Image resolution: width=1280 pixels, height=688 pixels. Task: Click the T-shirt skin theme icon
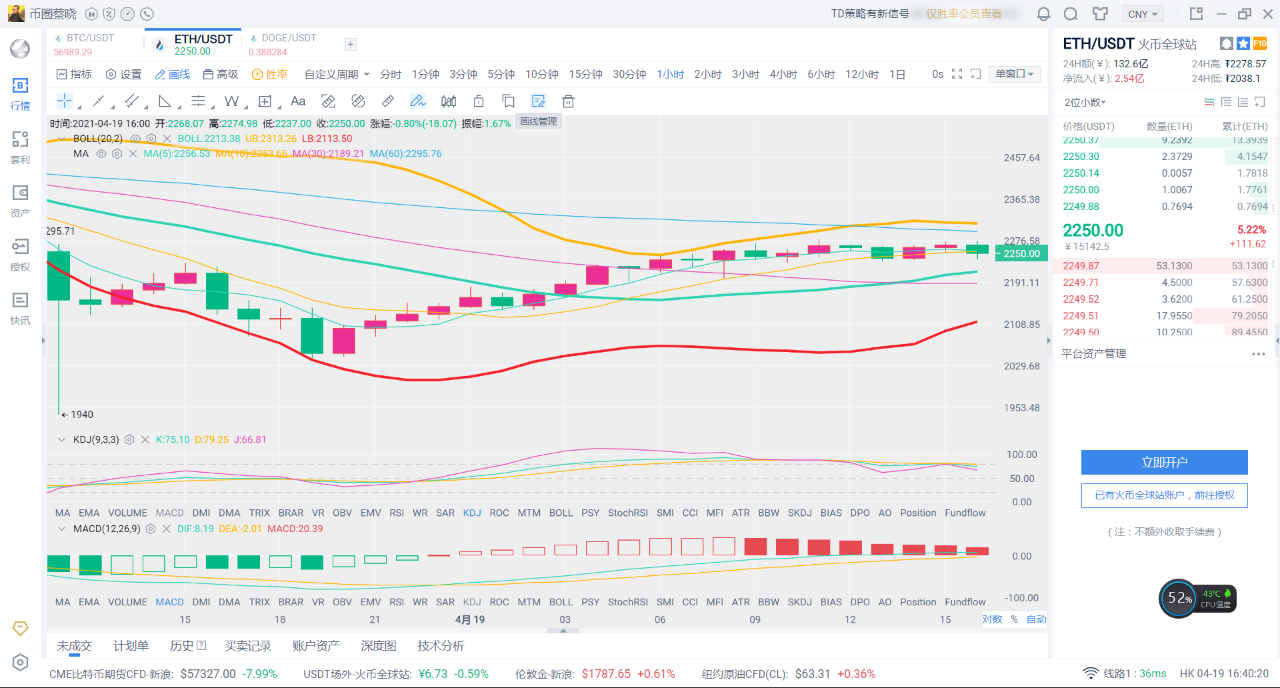coord(1100,14)
